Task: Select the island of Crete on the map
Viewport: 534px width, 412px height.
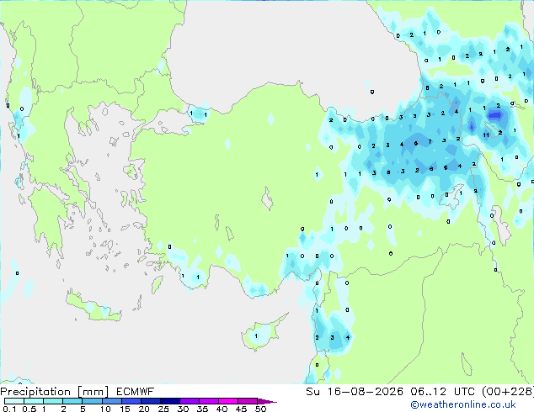Action: (93, 307)
